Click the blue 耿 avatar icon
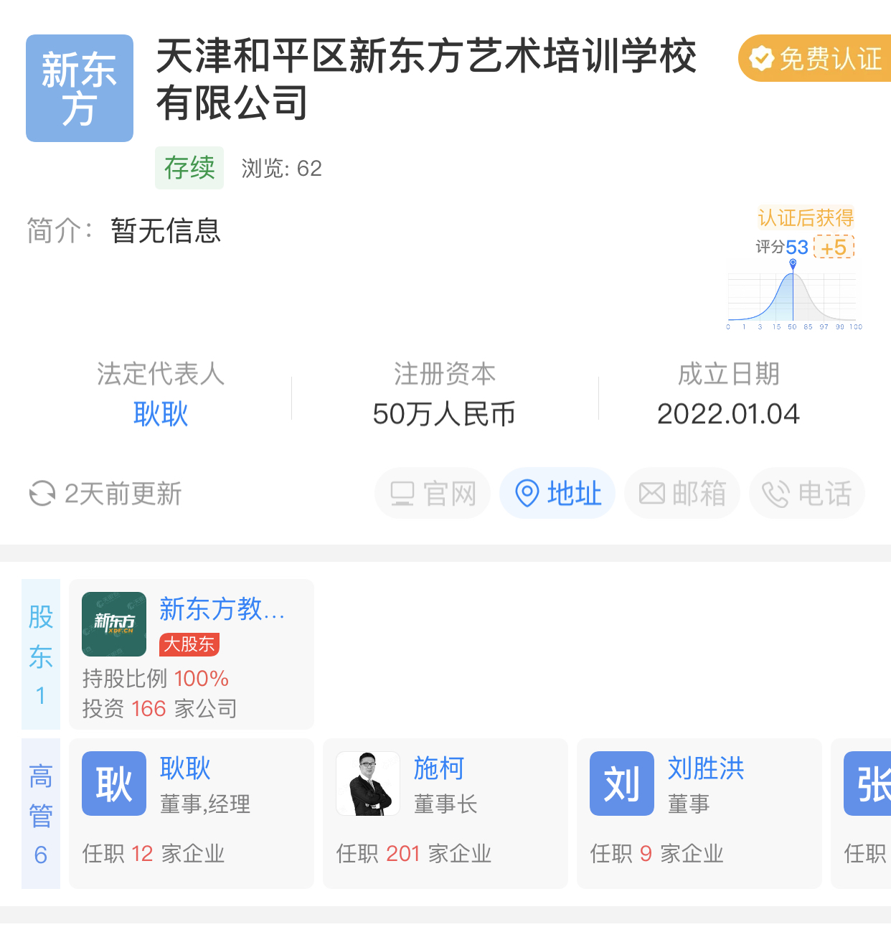Image resolution: width=891 pixels, height=927 pixels. pyautogui.click(x=114, y=784)
